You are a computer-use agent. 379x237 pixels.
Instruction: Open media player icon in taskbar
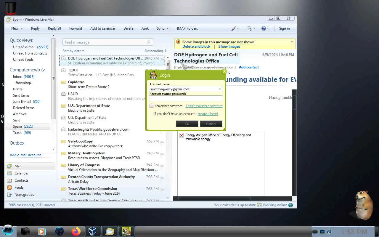[42, 231]
